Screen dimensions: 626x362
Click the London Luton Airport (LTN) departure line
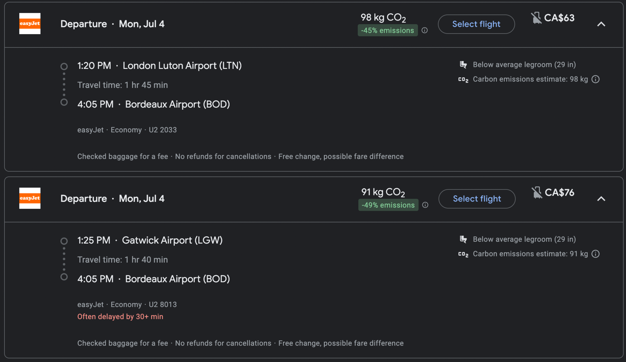160,65
